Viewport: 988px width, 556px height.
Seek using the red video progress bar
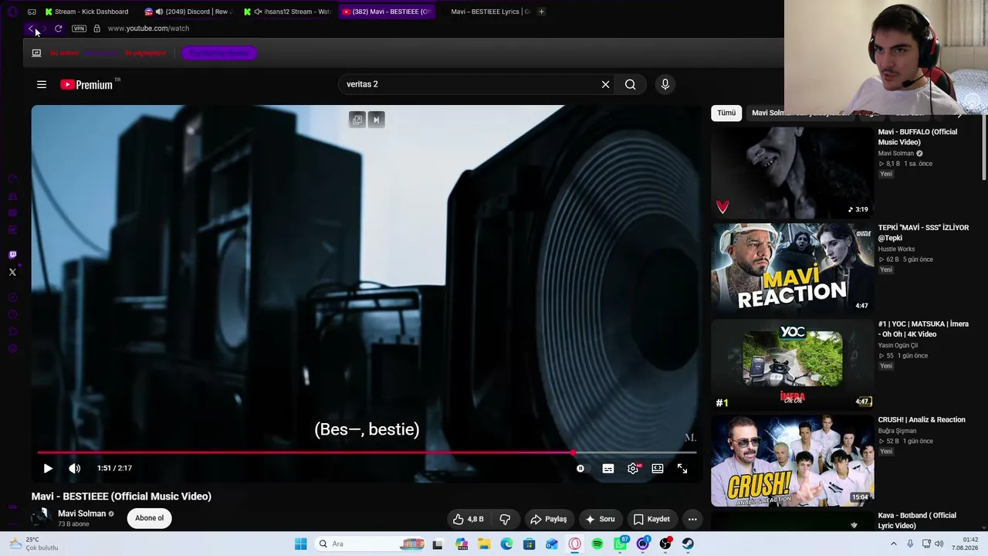tap(367, 453)
